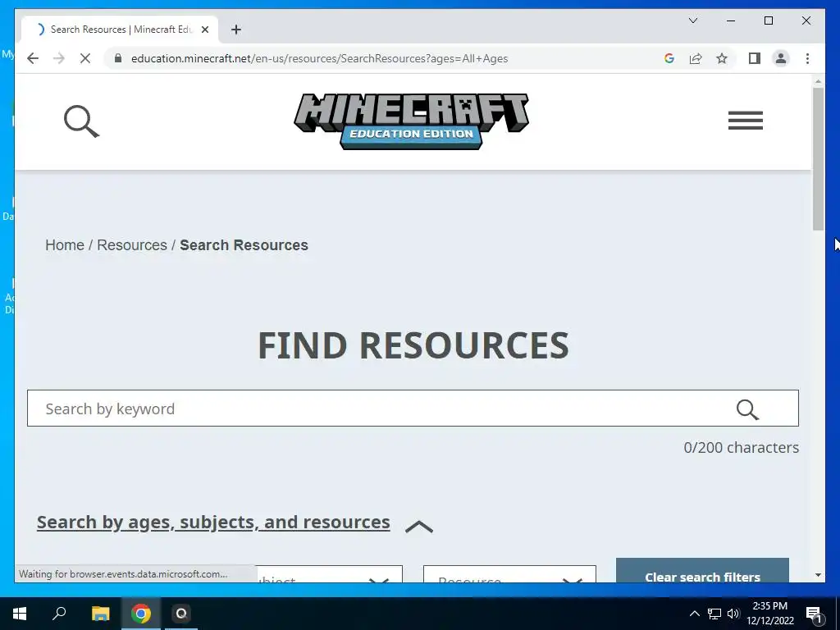840x630 pixels.
Task: Toggle the browser side panel icon
Action: tap(755, 58)
